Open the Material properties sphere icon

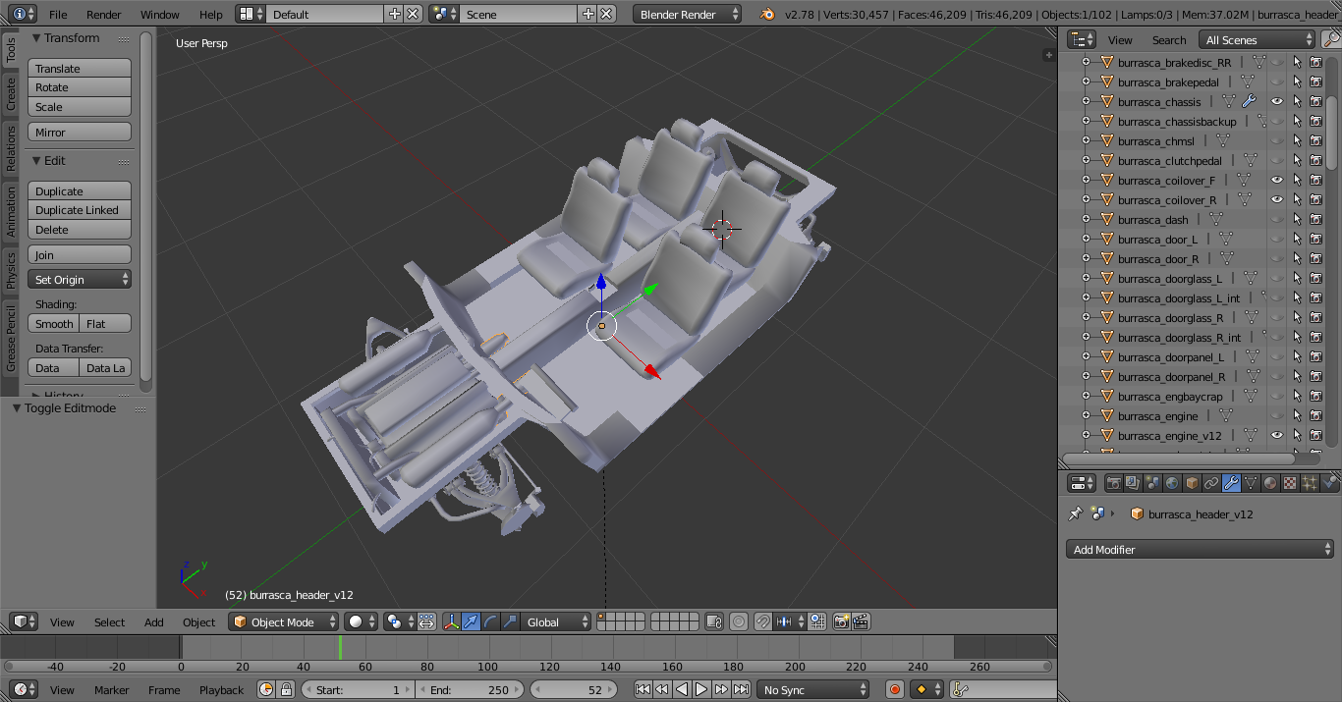(1270, 483)
